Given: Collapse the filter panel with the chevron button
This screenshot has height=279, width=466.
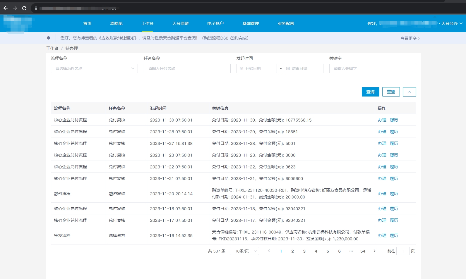Looking at the screenshot, I should 409,92.
